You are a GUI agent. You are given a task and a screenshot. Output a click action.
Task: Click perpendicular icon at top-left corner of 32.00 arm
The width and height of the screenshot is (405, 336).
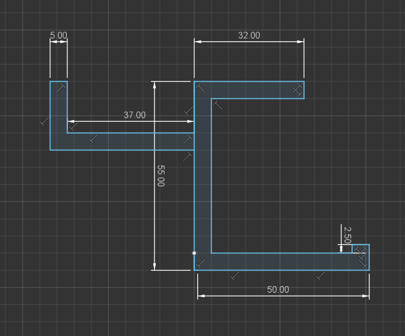coord(200,88)
